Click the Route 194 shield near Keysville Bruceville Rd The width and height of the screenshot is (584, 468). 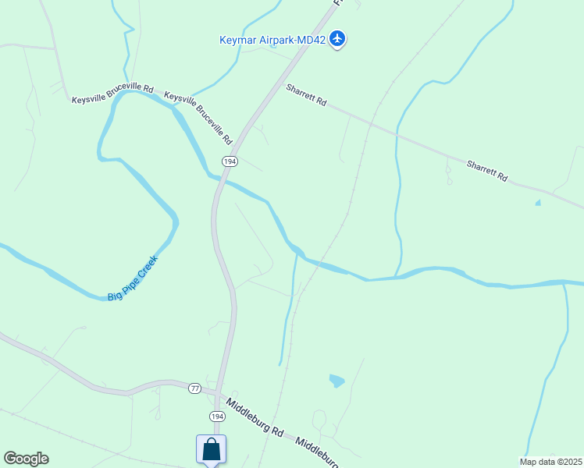click(230, 161)
